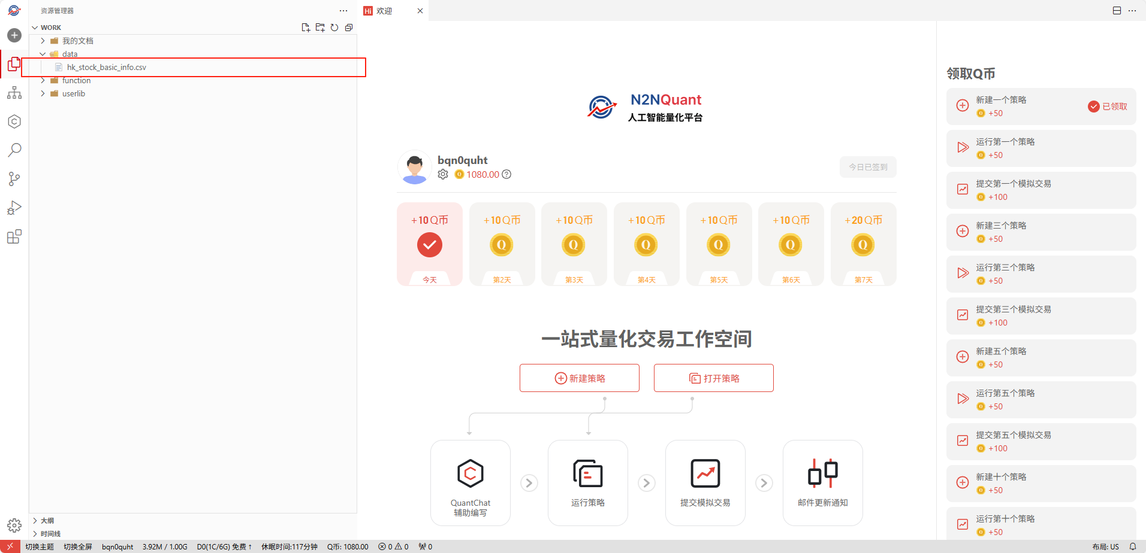This screenshot has width=1146, height=553.
Task: Click the Q coin help question mark
Action: (x=506, y=174)
